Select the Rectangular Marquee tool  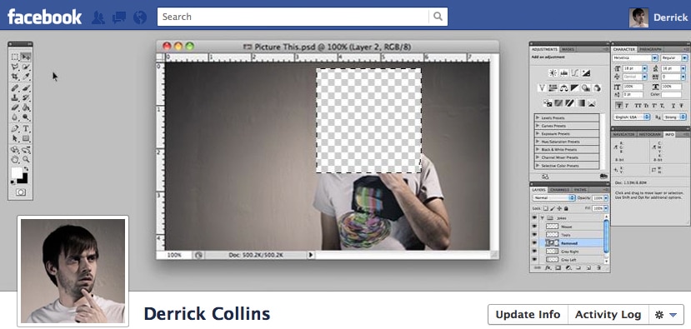point(15,57)
